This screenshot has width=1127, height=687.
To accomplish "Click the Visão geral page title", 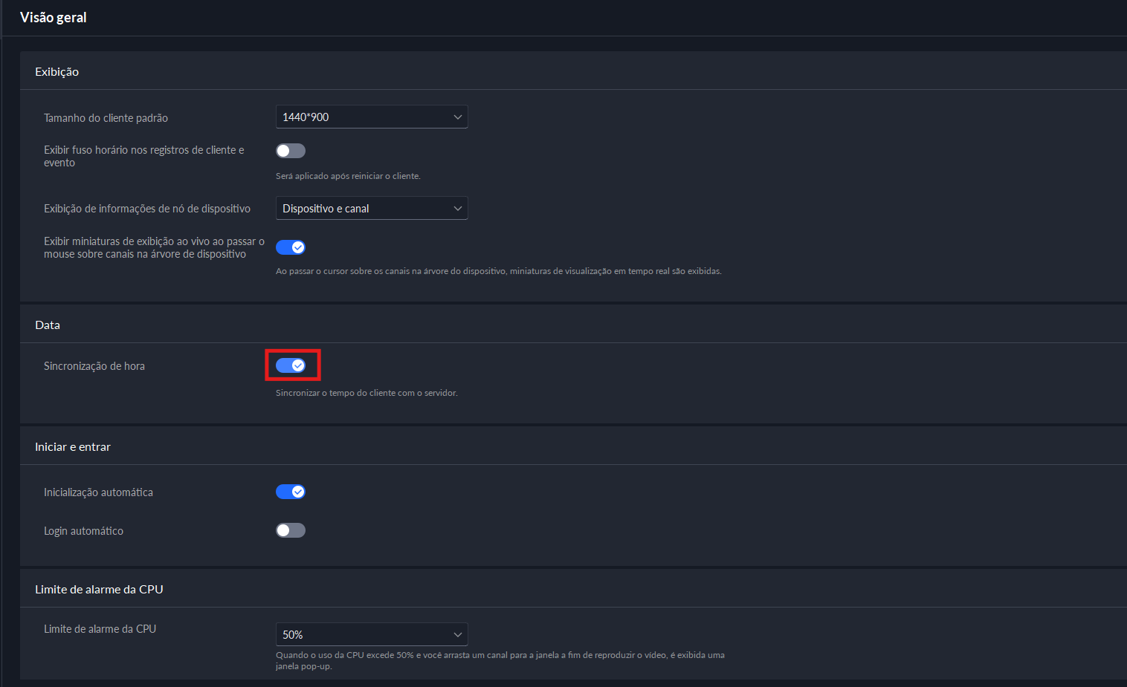I will coord(54,18).
